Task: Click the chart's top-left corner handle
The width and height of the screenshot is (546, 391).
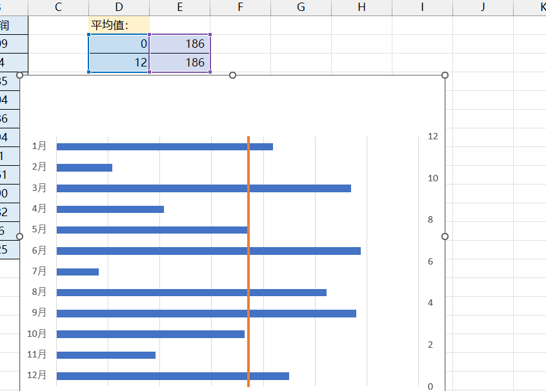Action: pyautogui.click(x=20, y=75)
